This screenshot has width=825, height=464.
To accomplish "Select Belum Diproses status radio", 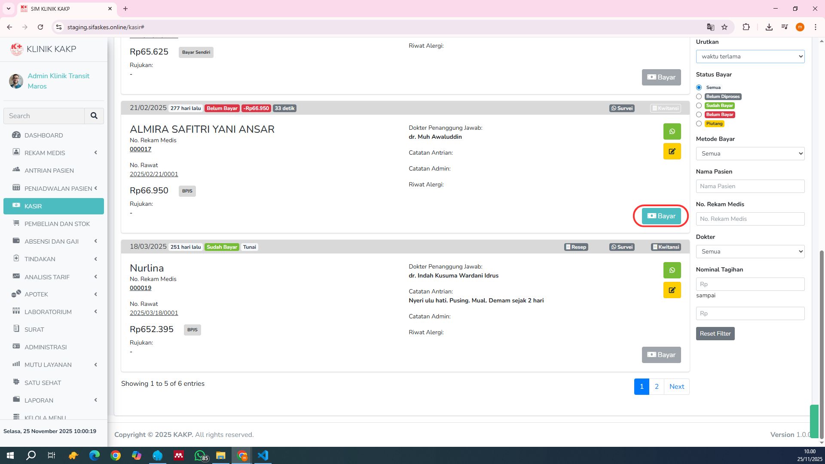I will point(699,97).
